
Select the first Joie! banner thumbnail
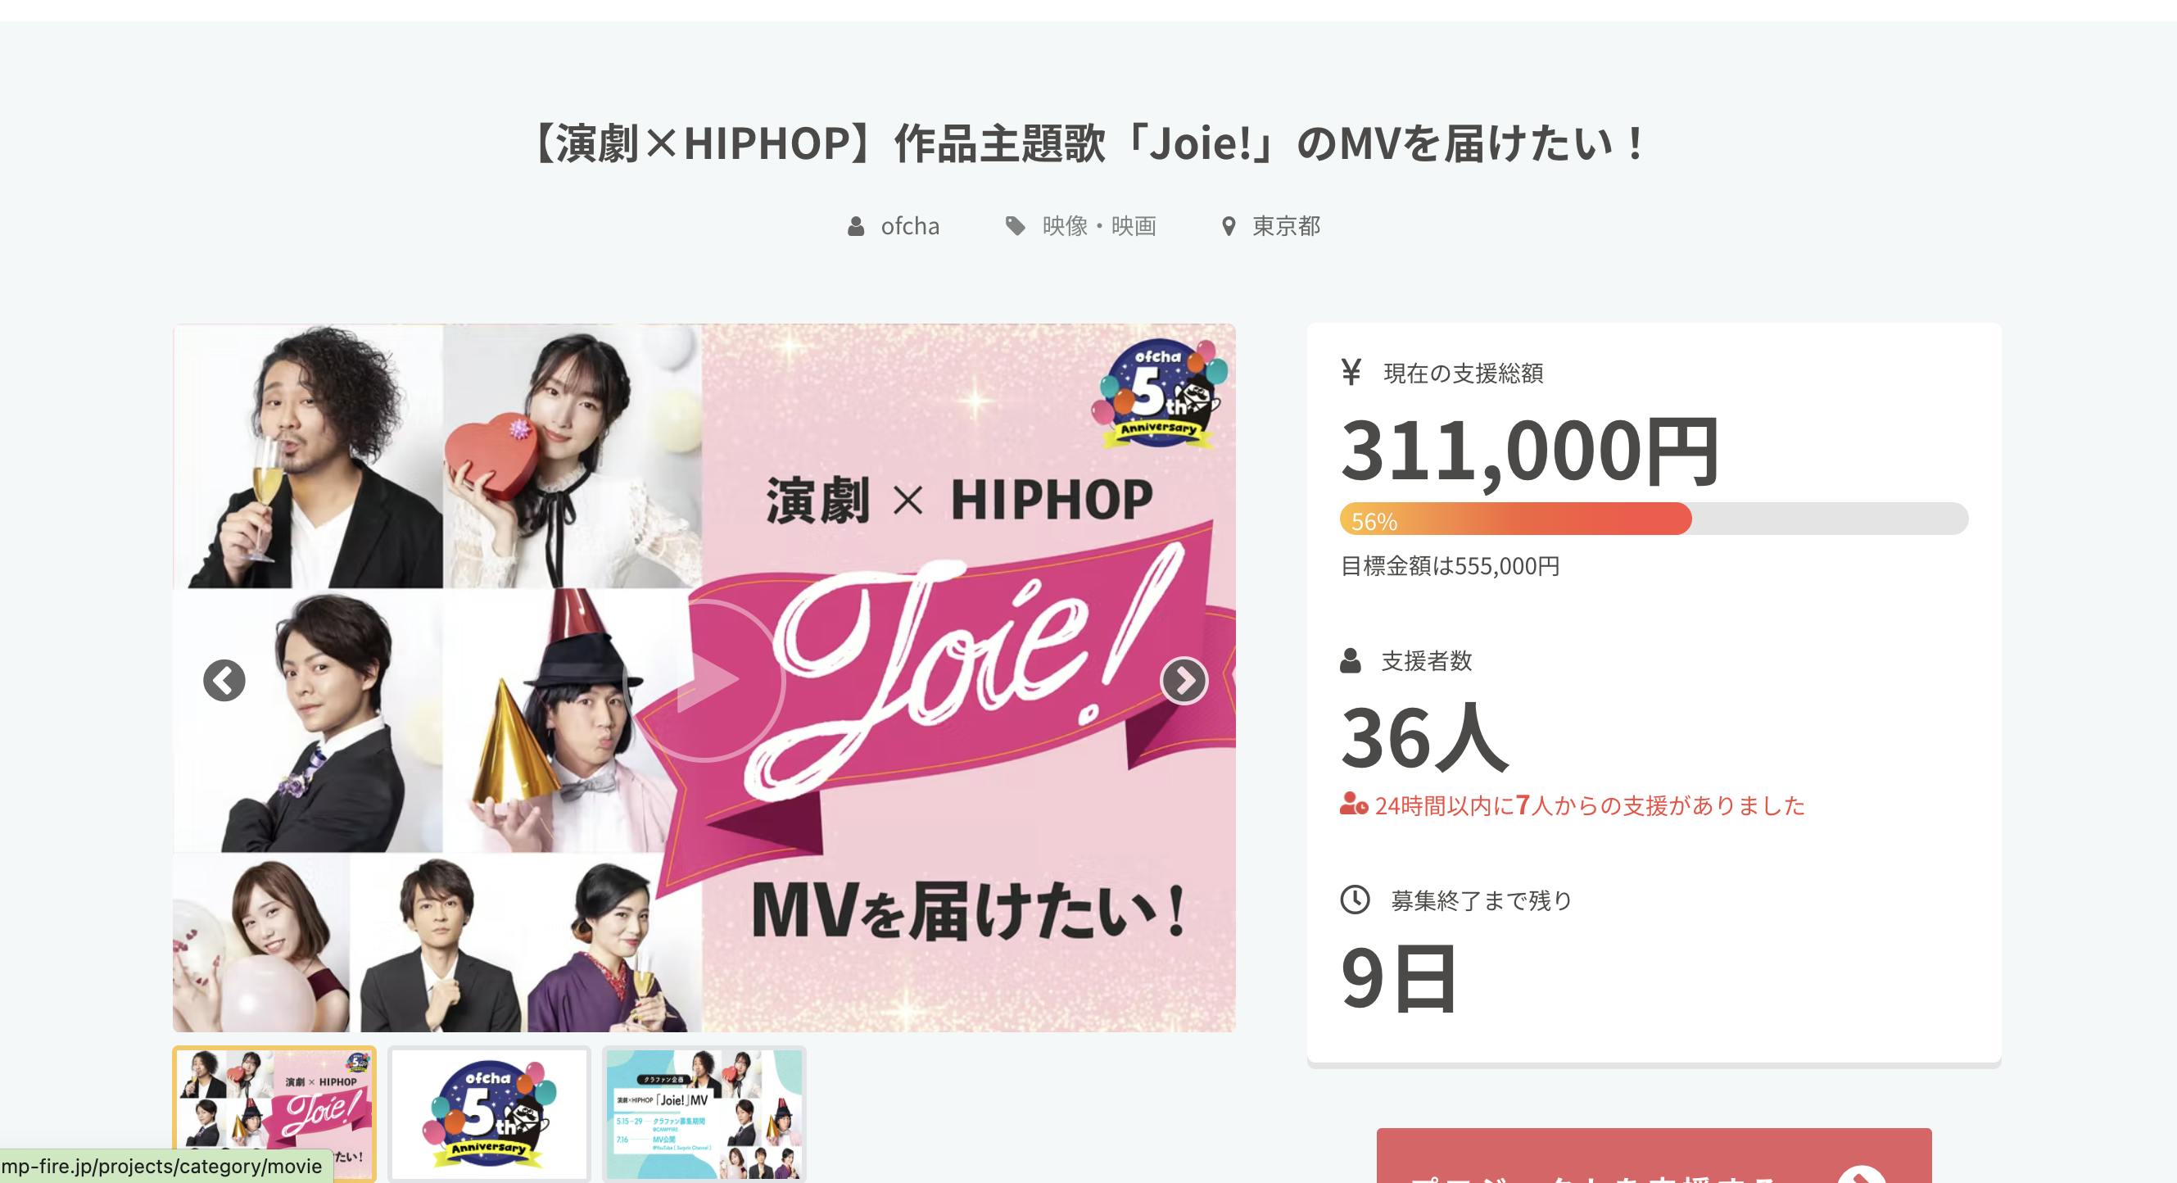tap(274, 1113)
